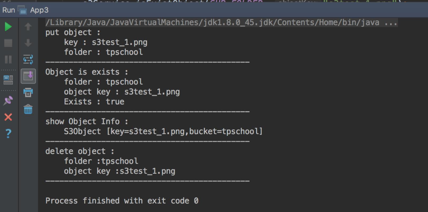Image resolution: width=428 pixels, height=212 pixels.
Task: Click the S3Object key=s3test_1.png output line
Action: coord(163,131)
